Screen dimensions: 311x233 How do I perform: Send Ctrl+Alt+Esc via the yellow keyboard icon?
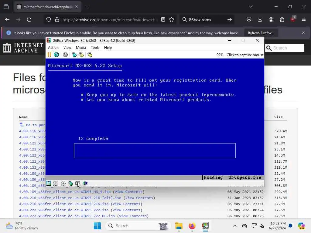[x=81, y=55]
